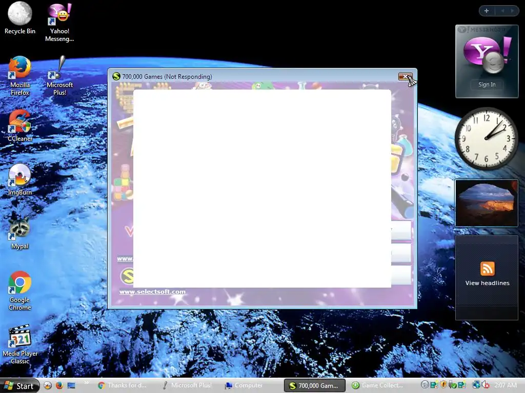Click Sign In on Yahoo Messenger gadget
This screenshot has height=393, width=525.
point(487,84)
